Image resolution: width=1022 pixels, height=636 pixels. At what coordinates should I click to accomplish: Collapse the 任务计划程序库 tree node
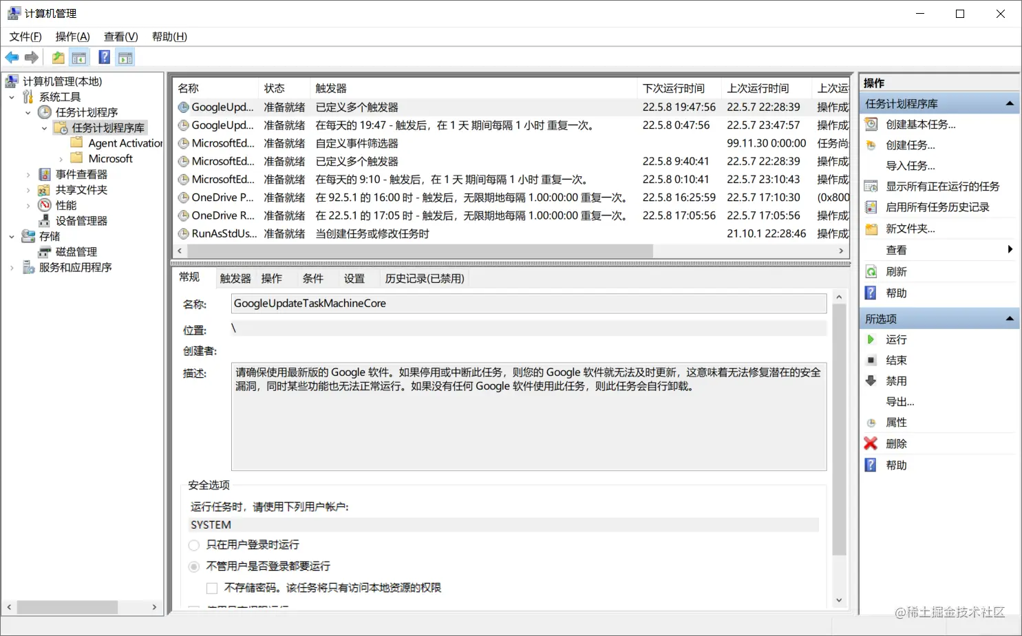click(x=45, y=128)
